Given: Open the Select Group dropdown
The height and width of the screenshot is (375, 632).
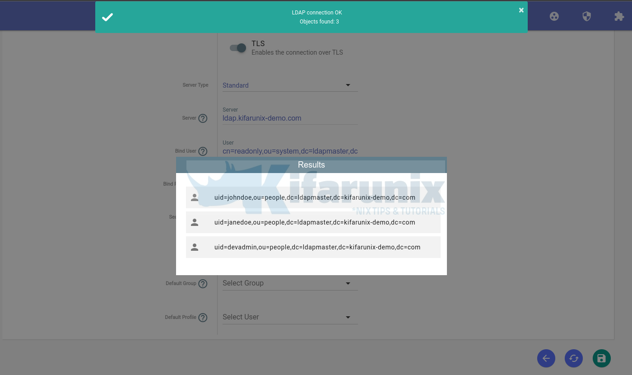Looking at the screenshot, I should (290, 283).
